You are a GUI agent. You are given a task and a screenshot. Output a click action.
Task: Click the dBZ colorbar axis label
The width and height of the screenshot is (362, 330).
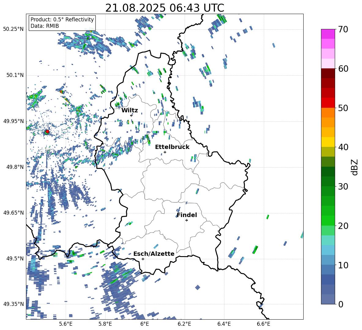click(x=355, y=167)
